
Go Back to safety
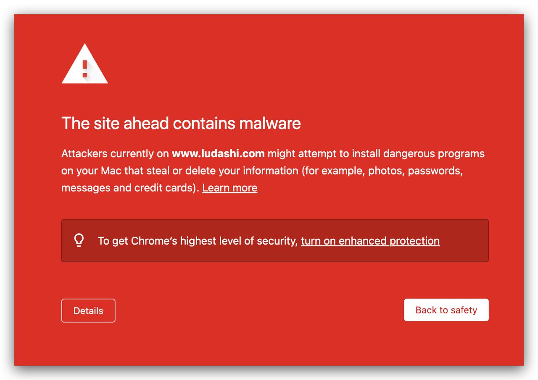click(x=446, y=310)
